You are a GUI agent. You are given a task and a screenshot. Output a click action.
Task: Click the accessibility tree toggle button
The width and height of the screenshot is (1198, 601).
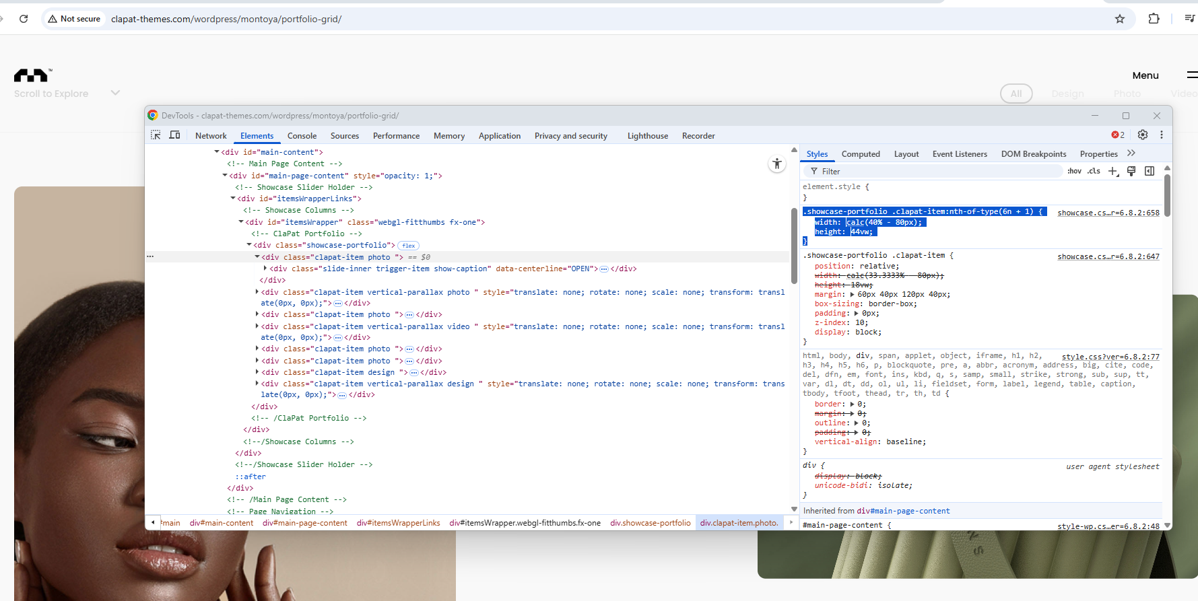777,164
